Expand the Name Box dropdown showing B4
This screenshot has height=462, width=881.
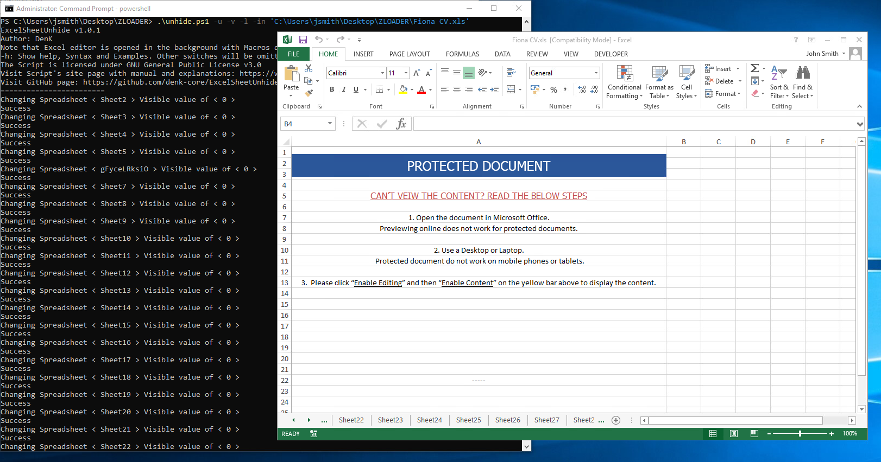click(x=330, y=124)
